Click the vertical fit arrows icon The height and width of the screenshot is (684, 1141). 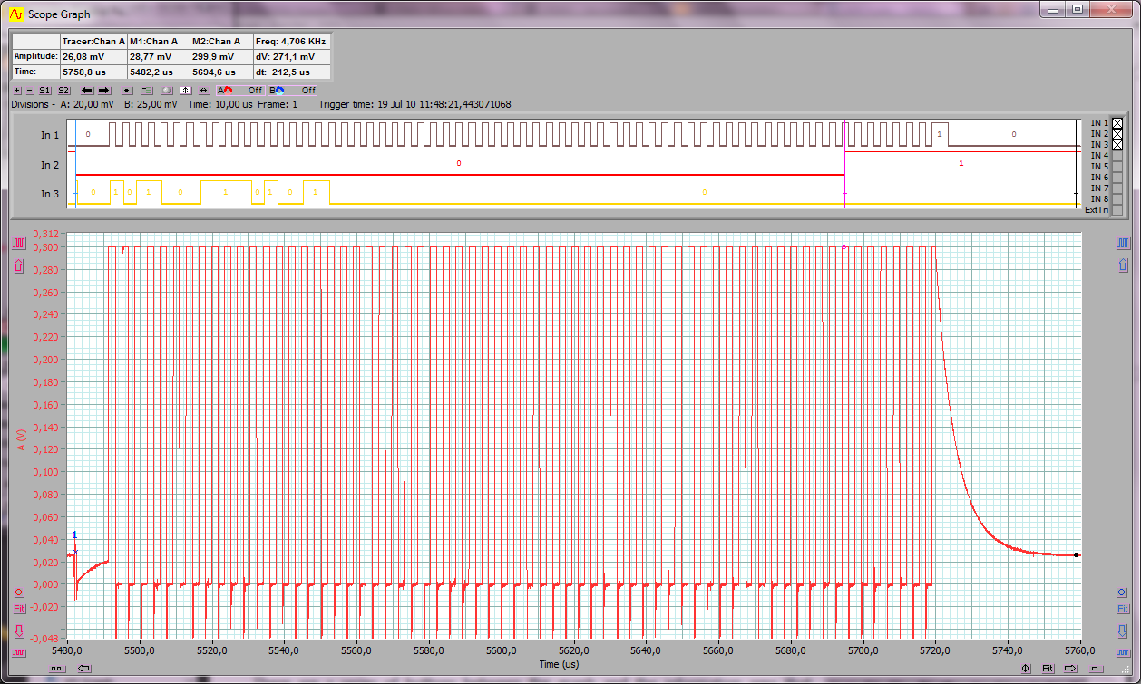(x=185, y=91)
